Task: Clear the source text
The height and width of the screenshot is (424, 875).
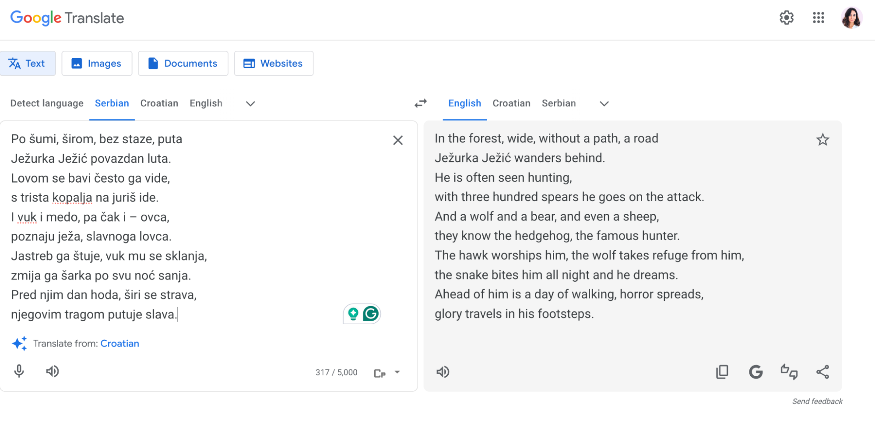Action: (x=397, y=140)
